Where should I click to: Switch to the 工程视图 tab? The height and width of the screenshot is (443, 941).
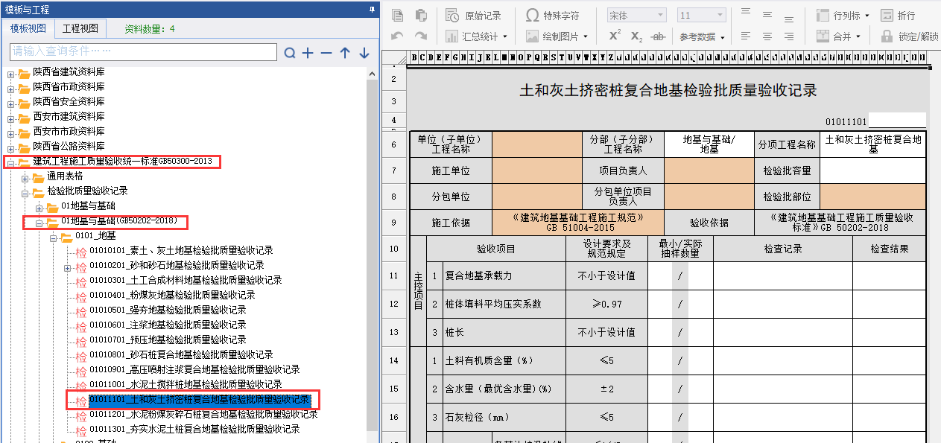coord(80,28)
